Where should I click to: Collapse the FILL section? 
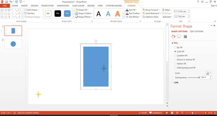pyautogui.click(x=175, y=43)
